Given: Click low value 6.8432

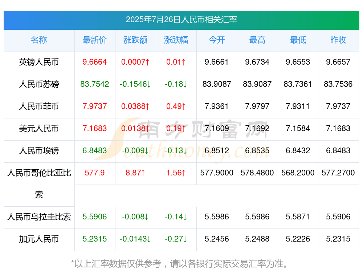Looking at the screenshot, I should tap(298, 150).
